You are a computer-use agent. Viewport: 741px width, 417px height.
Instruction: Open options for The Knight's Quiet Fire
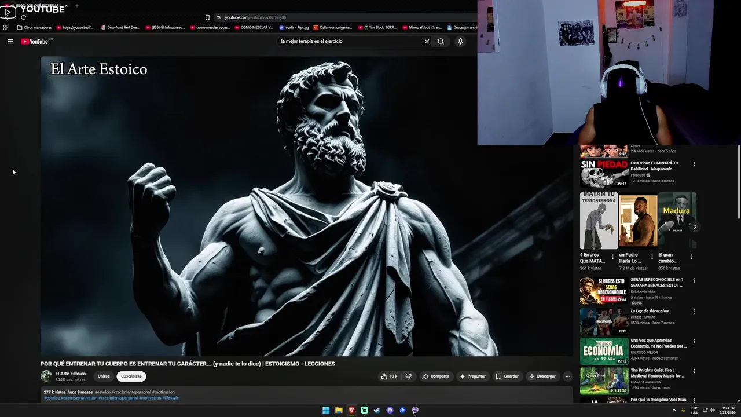pyautogui.click(x=694, y=371)
